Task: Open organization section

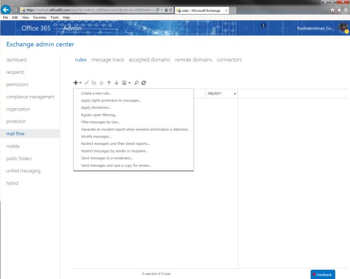Action: coord(18,109)
